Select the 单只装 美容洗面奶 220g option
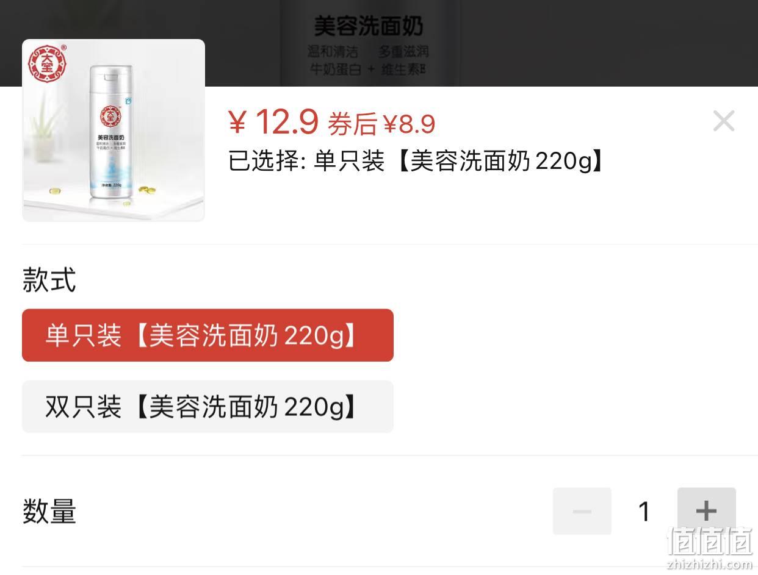 pyautogui.click(x=208, y=335)
